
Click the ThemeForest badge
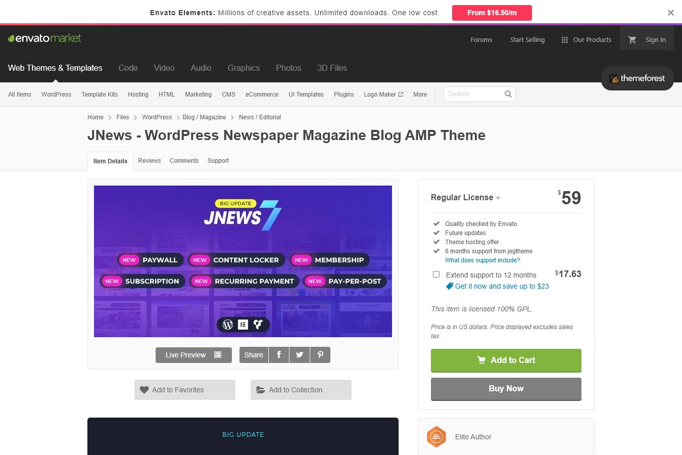(637, 78)
